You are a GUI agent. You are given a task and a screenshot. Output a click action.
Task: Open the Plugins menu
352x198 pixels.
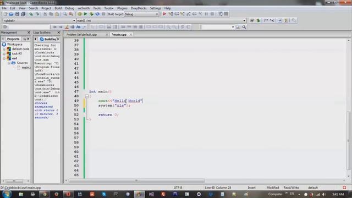coord(122,8)
